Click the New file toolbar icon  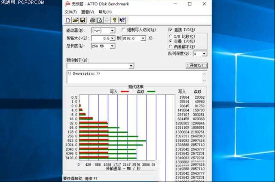pyautogui.click(x=68, y=20)
